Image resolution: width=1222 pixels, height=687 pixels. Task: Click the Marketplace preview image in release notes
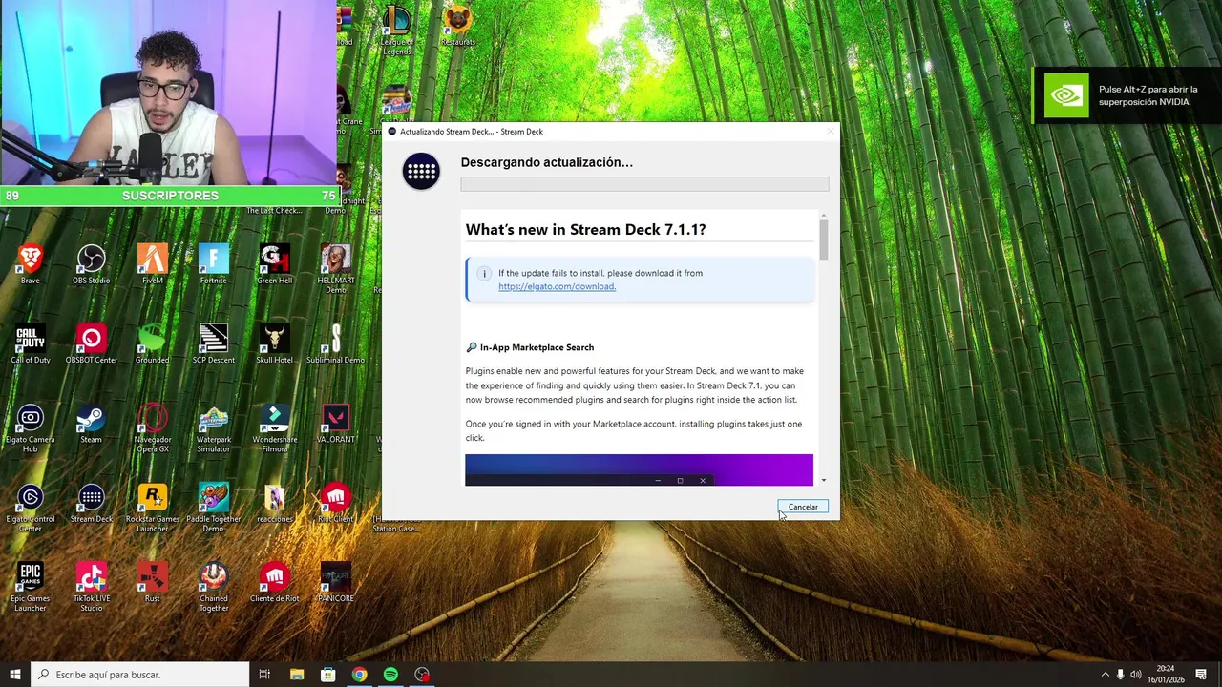639,469
